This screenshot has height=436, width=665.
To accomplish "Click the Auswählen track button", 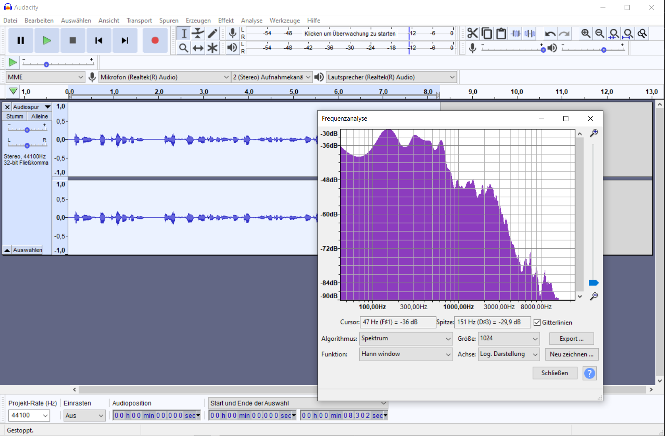I will 27,250.
